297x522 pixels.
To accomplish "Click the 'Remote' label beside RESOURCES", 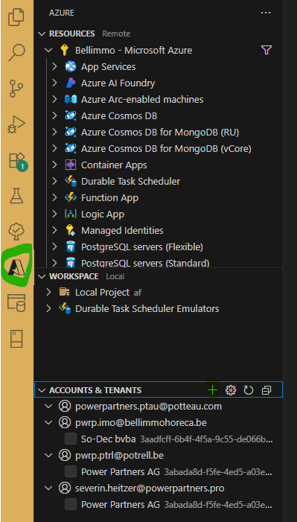I will click(116, 34).
